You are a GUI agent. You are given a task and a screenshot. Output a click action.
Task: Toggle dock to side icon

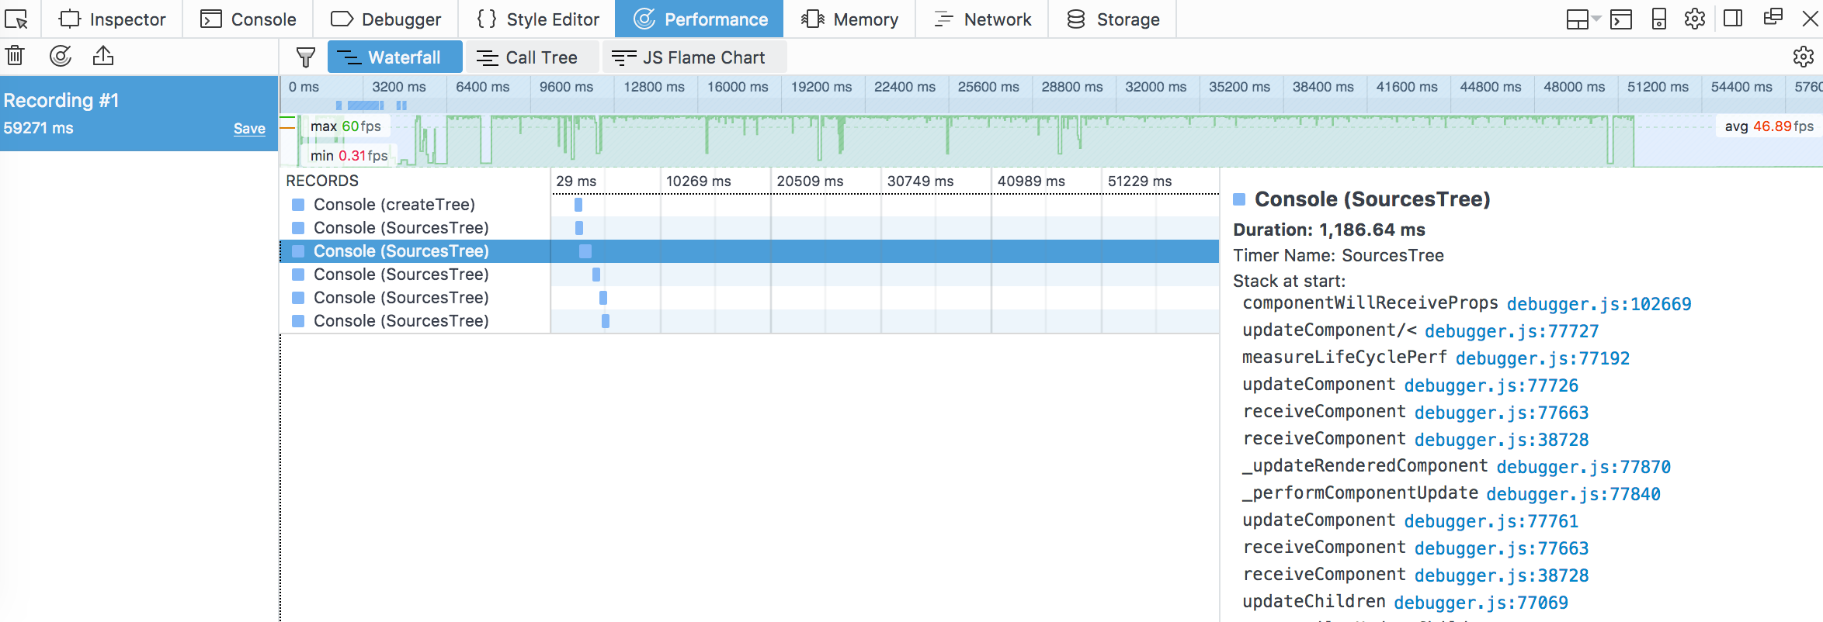(x=1733, y=19)
